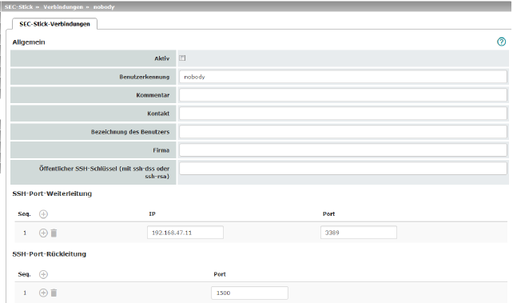The height and width of the screenshot is (303, 513).
Task: Open the help icon beside Allgemein
Action: click(501, 42)
